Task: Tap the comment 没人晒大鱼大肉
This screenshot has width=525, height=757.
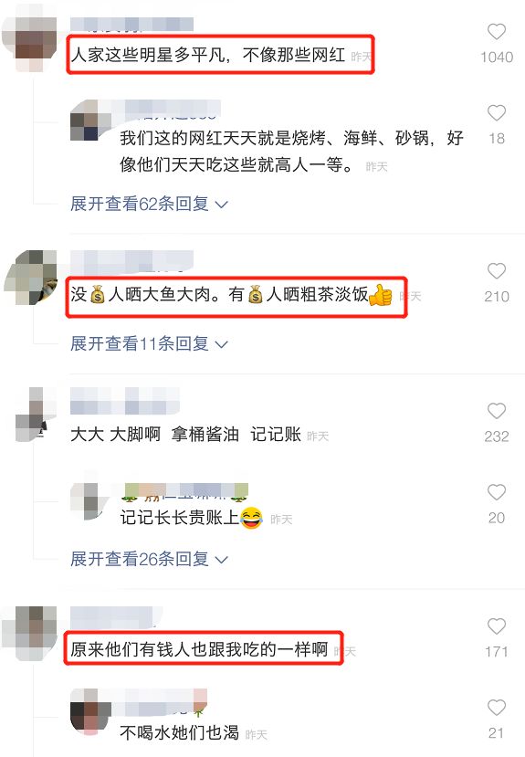Action: (231, 295)
